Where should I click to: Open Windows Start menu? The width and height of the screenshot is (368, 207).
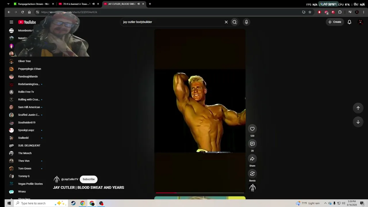(x=9, y=203)
